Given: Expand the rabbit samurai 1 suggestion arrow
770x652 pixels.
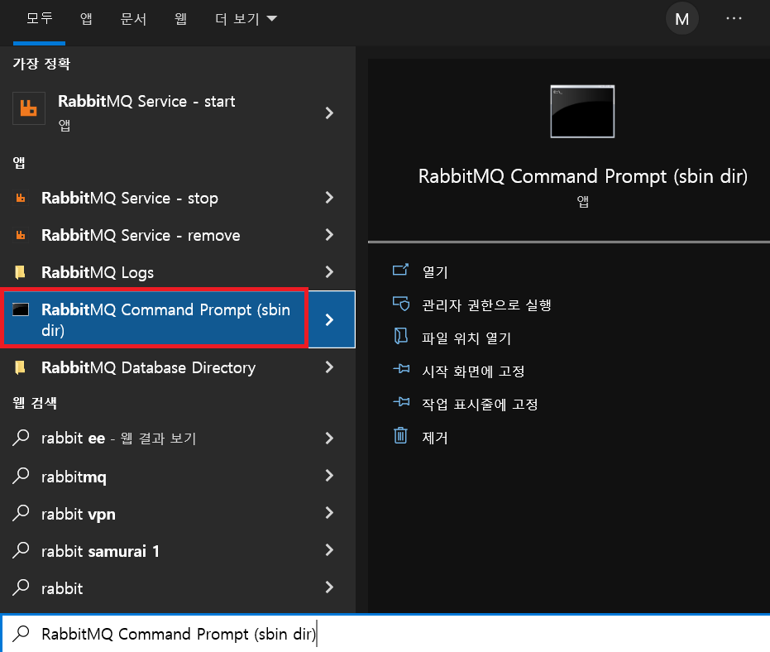Looking at the screenshot, I should click(x=329, y=549).
